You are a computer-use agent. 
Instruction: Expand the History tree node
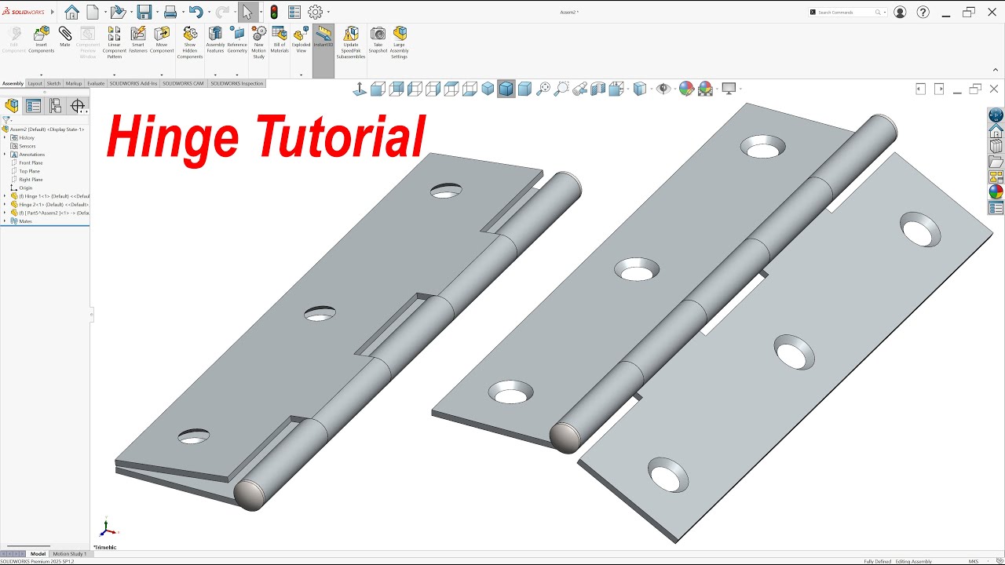click(x=5, y=137)
